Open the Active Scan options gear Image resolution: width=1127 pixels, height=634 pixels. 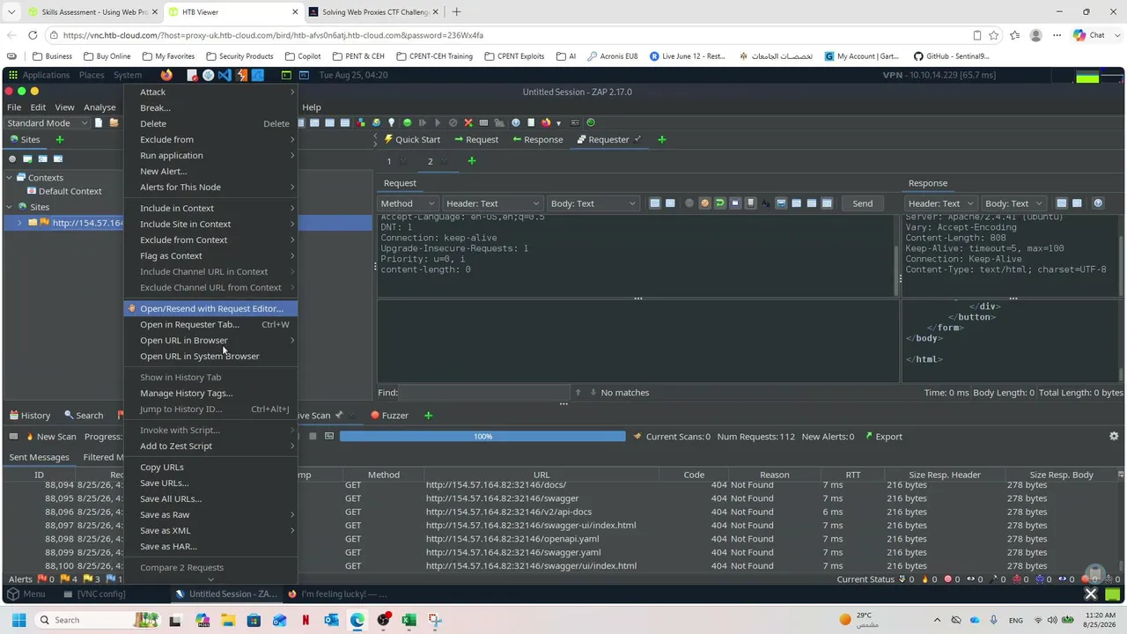pyautogui.click(x=1114, y=437)
